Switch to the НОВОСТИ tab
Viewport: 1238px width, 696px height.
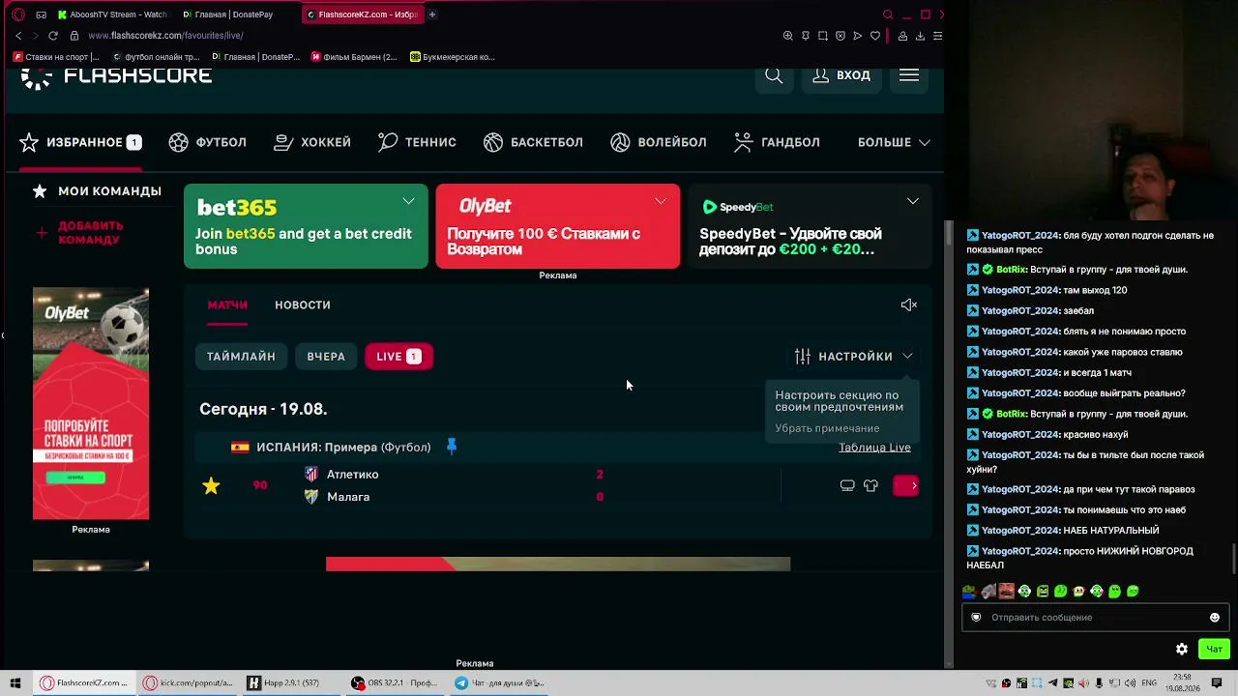(x=303, y=304)
